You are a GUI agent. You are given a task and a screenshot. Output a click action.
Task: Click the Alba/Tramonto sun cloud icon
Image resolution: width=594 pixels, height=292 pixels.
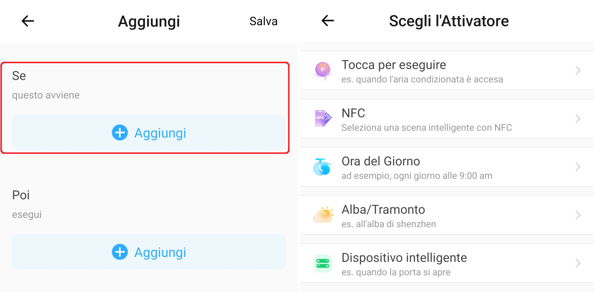[323, 215]
